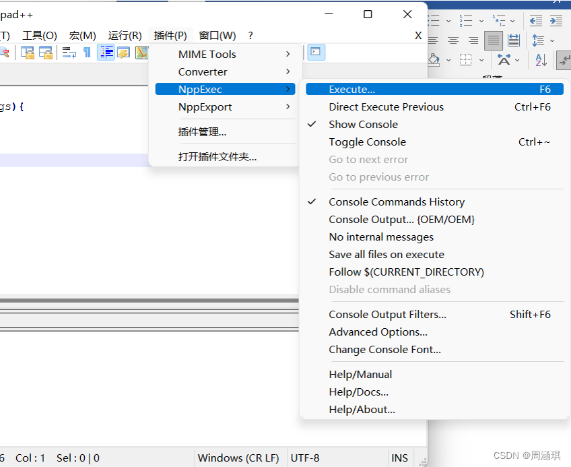
Task: Open the user defined language icon
Action: [x=124, y=53]
